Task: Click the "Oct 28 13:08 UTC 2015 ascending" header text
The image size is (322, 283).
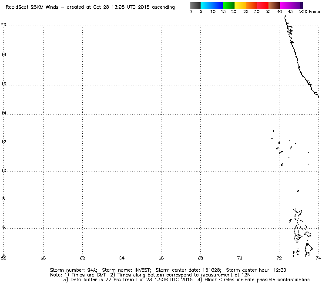Action: [134, 7]
